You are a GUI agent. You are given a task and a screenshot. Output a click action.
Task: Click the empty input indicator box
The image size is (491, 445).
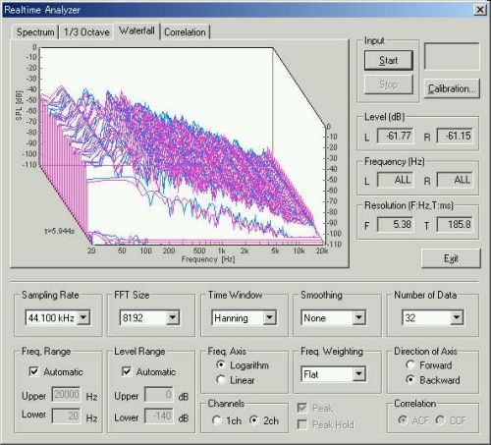click(x=452, y=56)
